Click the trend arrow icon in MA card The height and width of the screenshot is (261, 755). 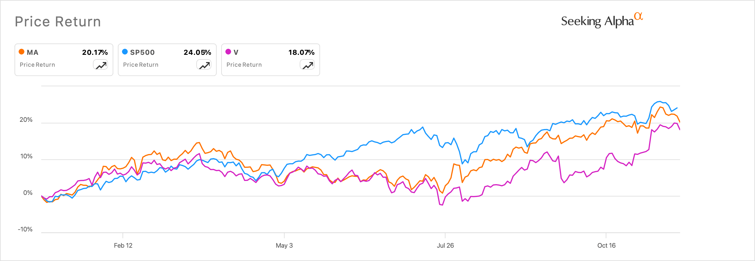tap(100, 65)
